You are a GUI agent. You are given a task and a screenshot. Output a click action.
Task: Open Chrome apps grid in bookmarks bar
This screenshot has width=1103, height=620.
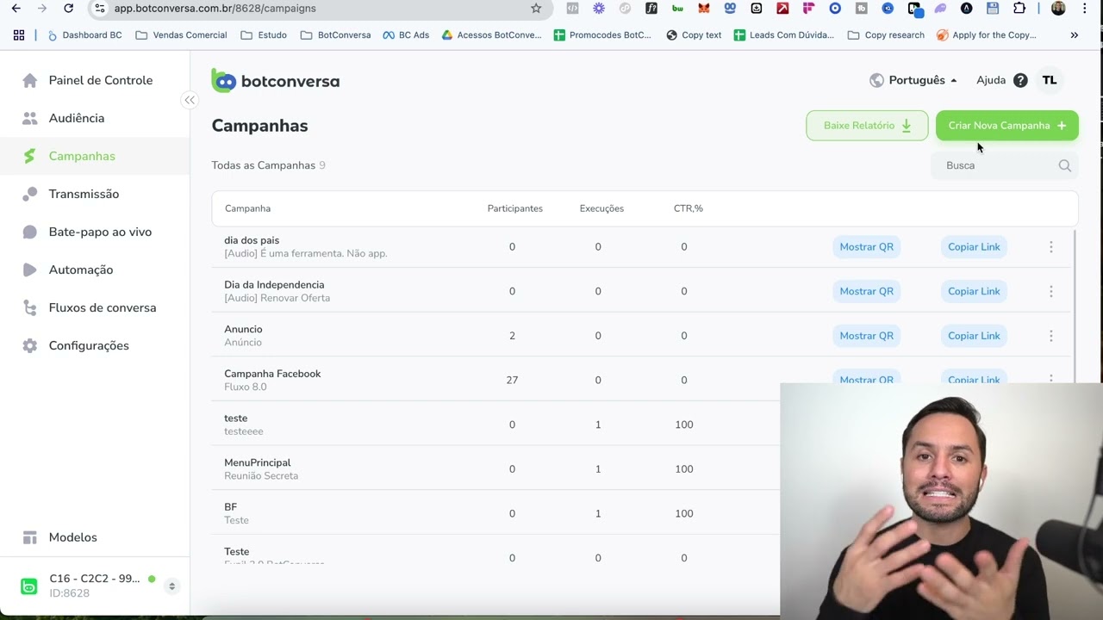19,35
